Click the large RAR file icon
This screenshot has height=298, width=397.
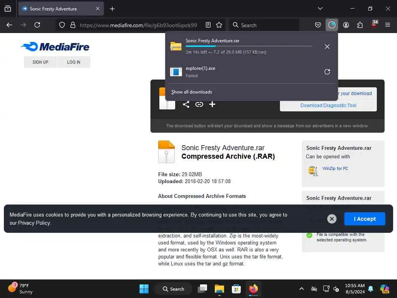pyautogui.click(x=166, y=152)
